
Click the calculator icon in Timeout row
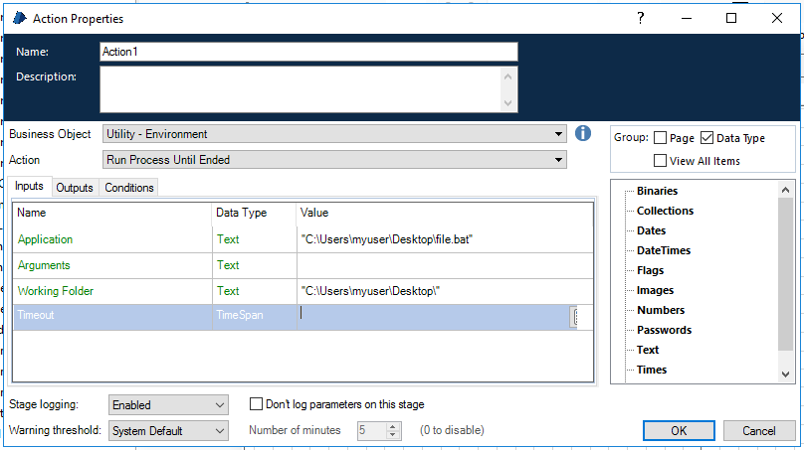576,316
